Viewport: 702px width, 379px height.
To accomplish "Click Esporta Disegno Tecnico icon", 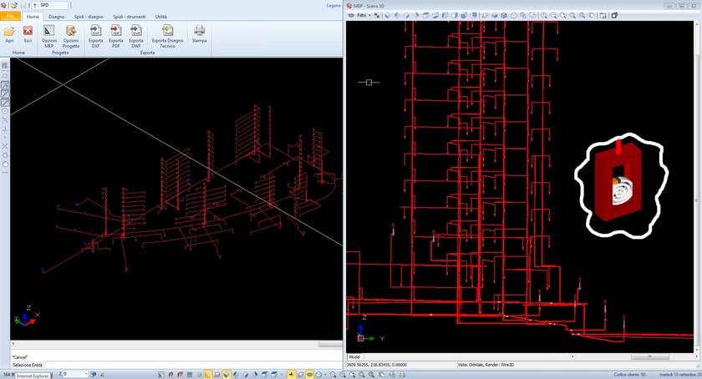I will (x=167, y=31).
